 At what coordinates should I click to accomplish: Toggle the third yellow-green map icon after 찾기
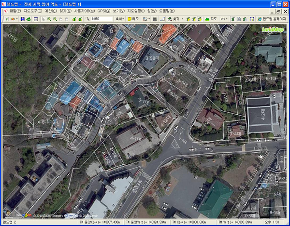pyautogui.click(x=200, y=19)
